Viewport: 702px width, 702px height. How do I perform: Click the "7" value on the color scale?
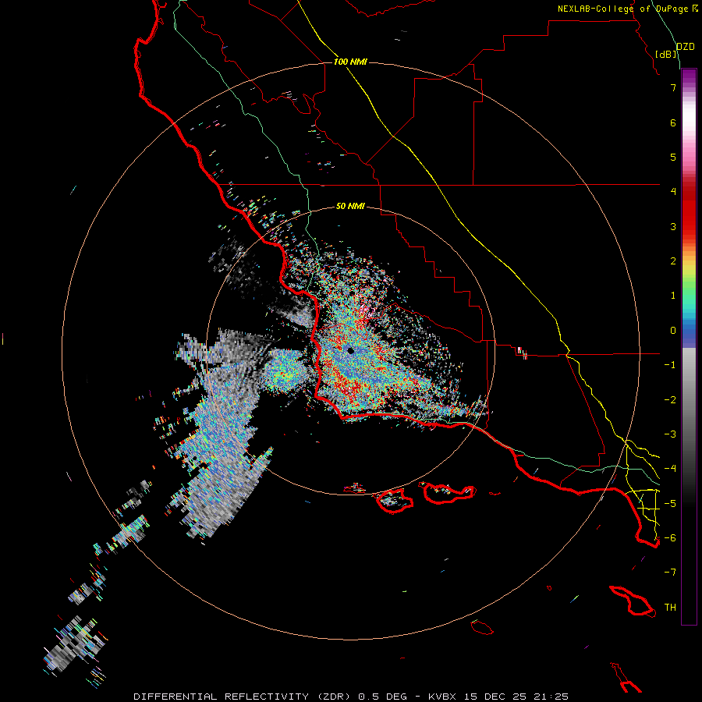point(673,87)
